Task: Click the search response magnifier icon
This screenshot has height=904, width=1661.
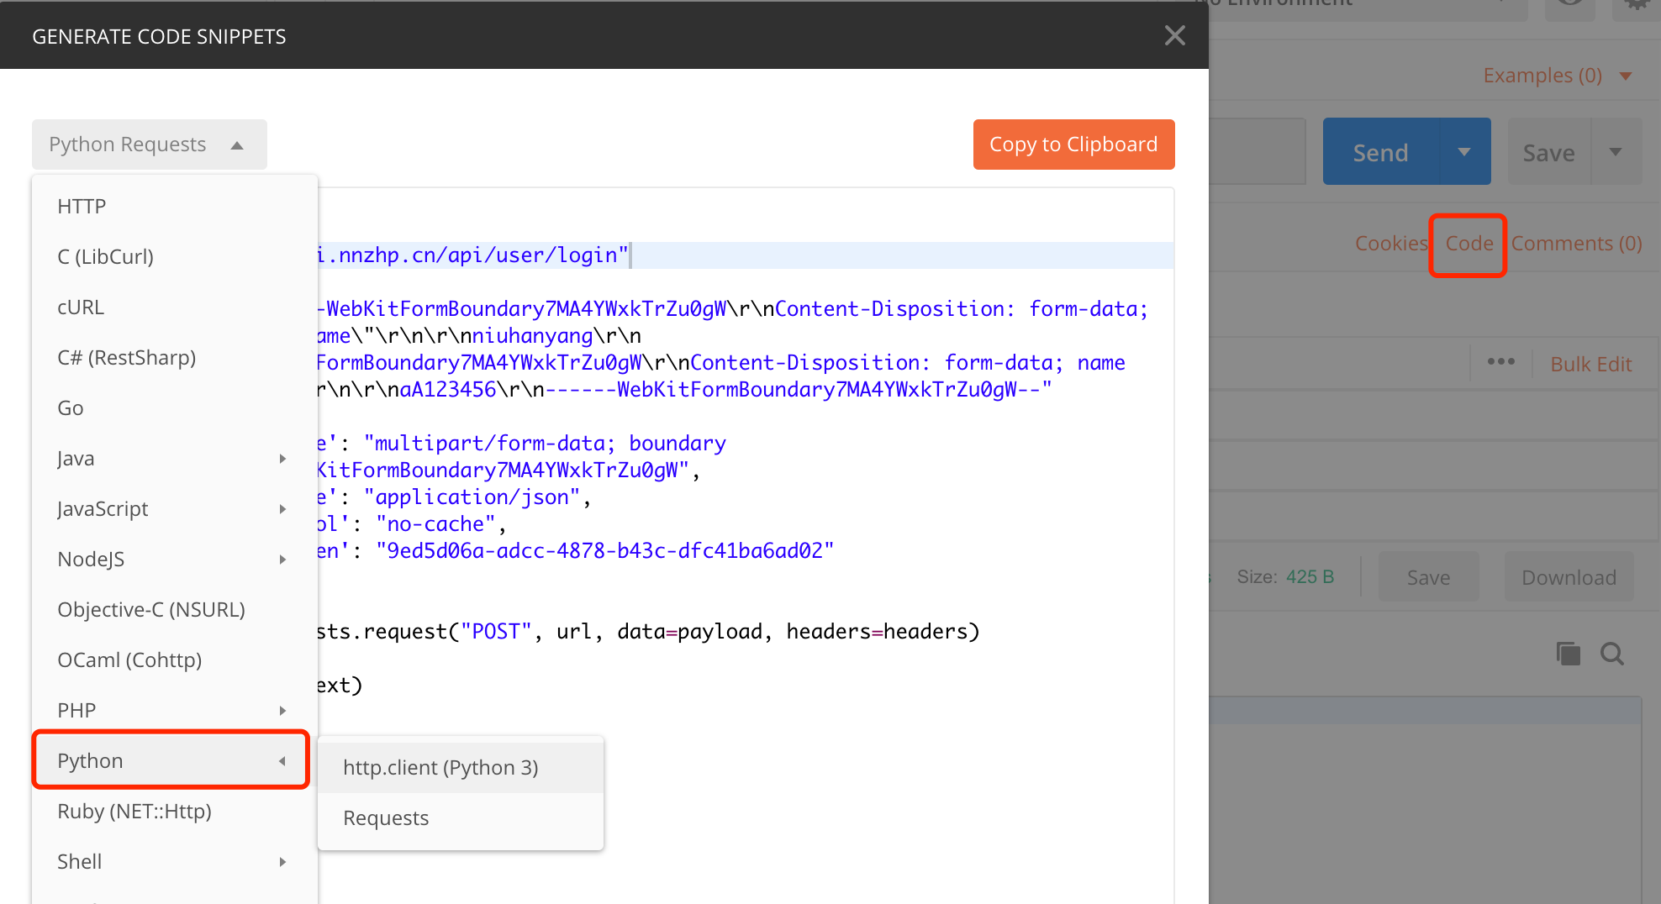Action: 1611,654
